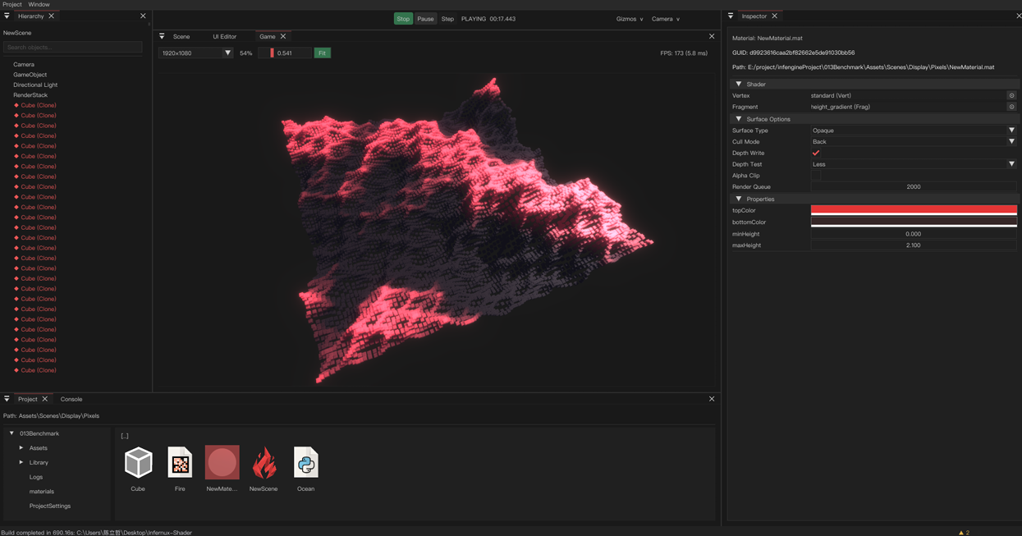
Task: Select the Ocean Python script icon
Action: coord(305,461)
